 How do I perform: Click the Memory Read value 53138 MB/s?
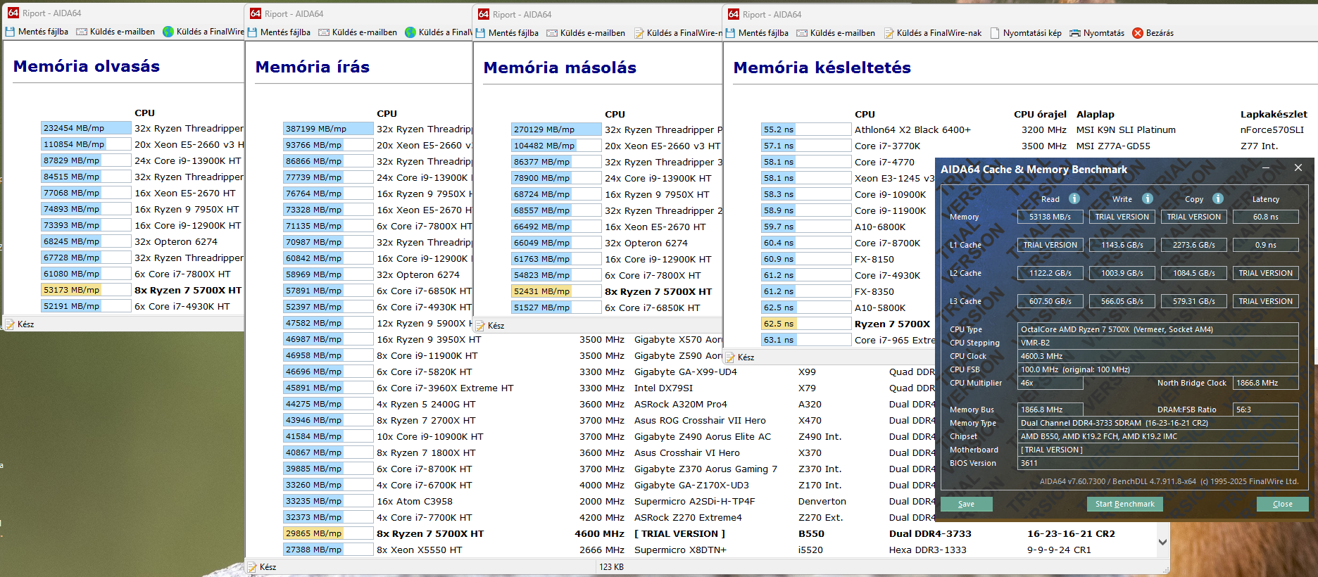click(x=1050, y=217)
